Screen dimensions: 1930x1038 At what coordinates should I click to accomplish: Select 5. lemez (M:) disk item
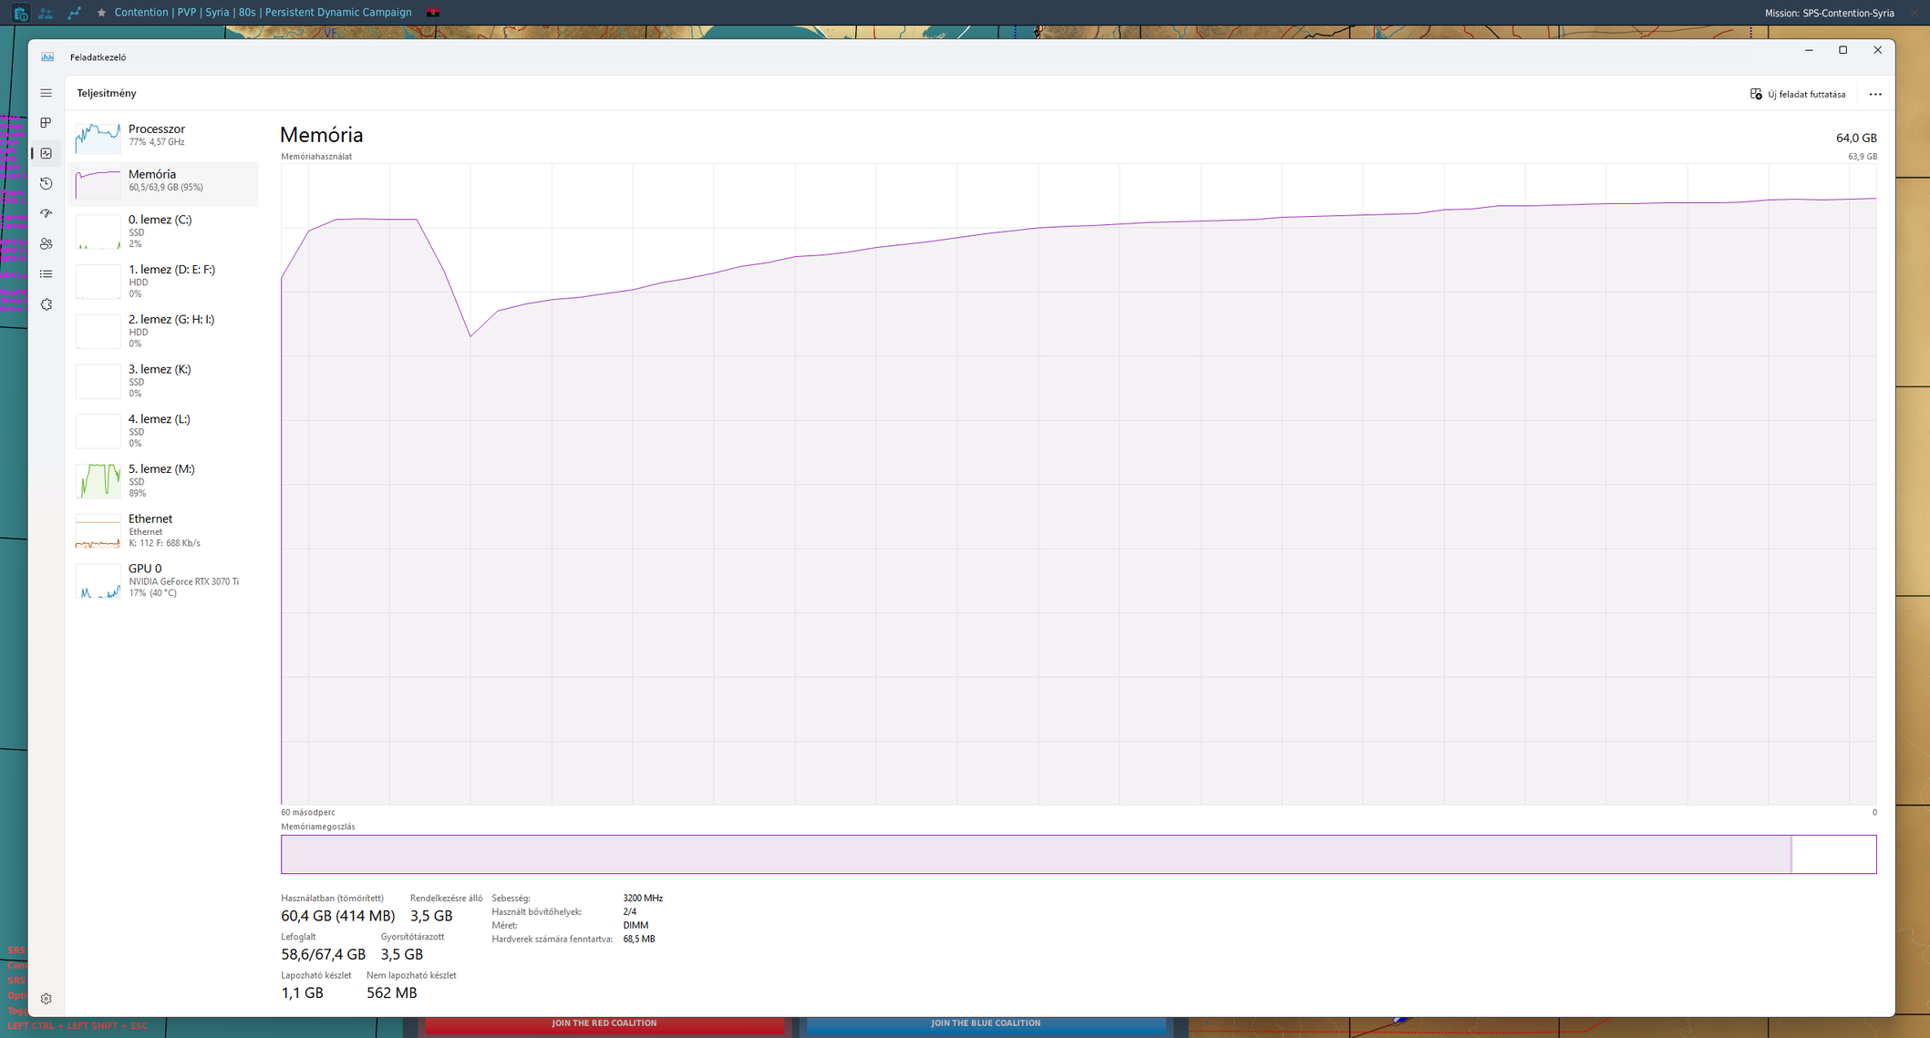163,481
